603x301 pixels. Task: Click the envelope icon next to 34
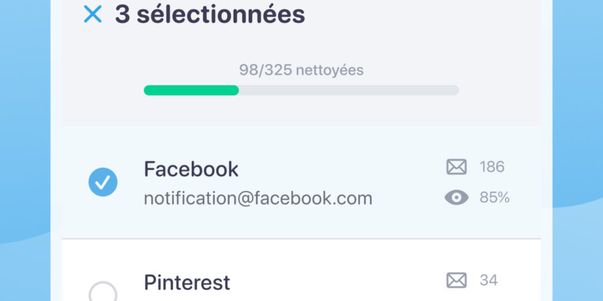click(456, 280)
